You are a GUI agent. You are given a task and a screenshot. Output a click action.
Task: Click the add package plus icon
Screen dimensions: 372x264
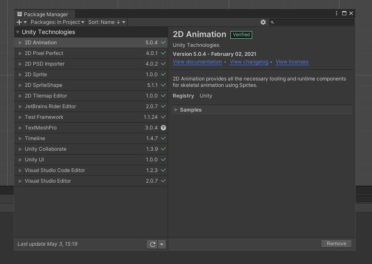pos(19,22)
